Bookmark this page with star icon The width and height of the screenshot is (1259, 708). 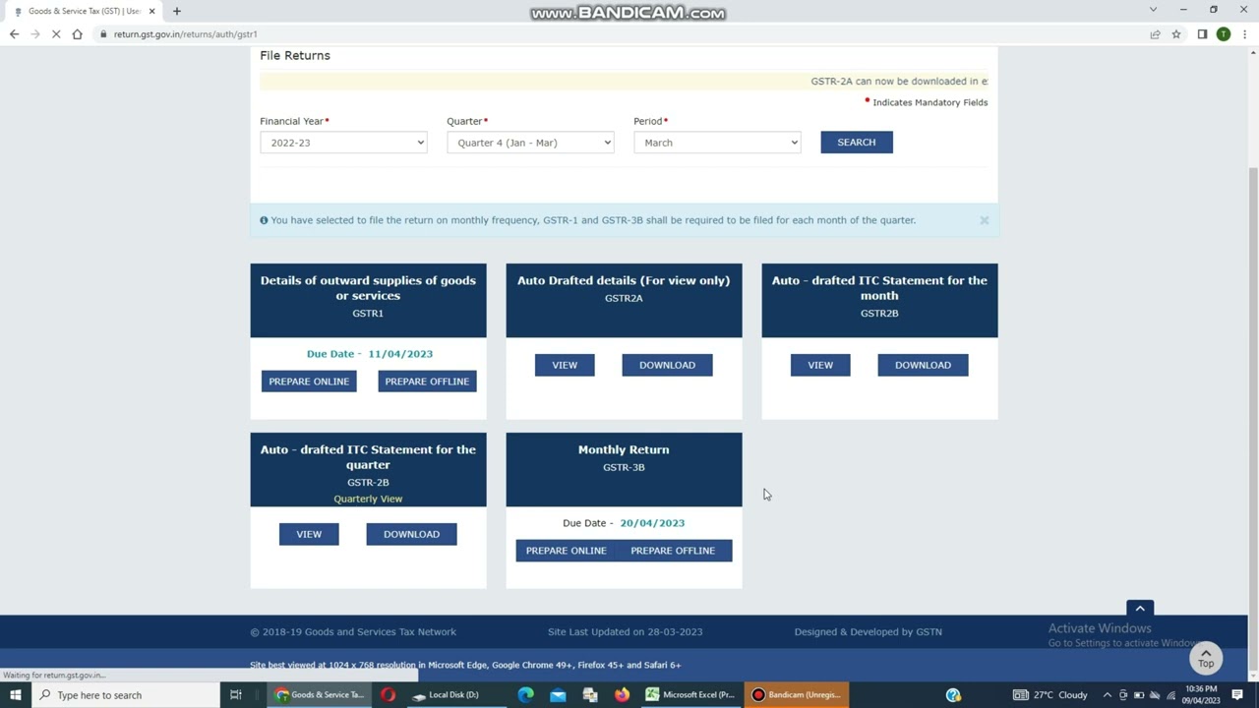point(1175,34)
